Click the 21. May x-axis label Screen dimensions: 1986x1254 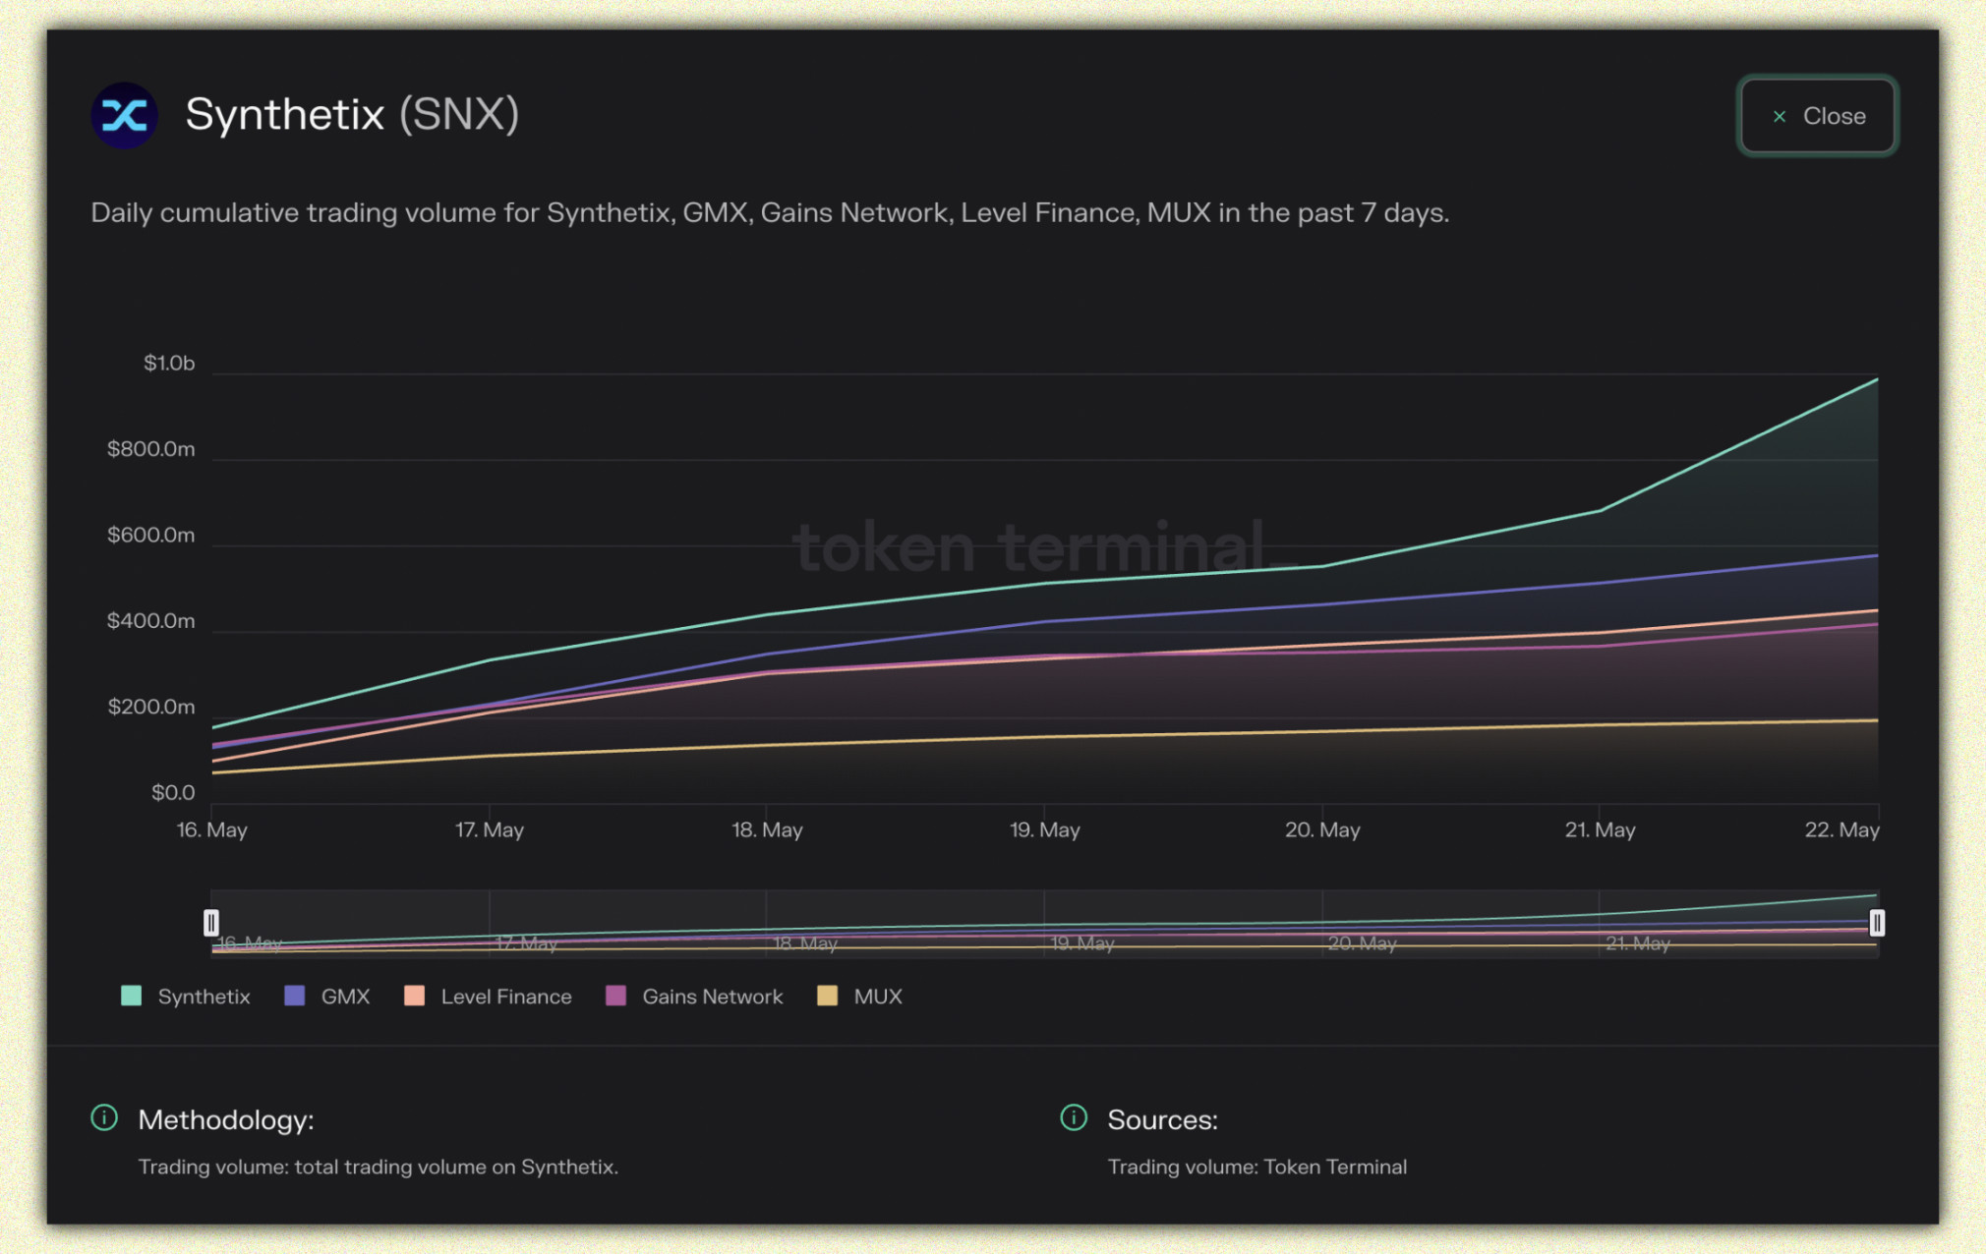(1600, 830)
